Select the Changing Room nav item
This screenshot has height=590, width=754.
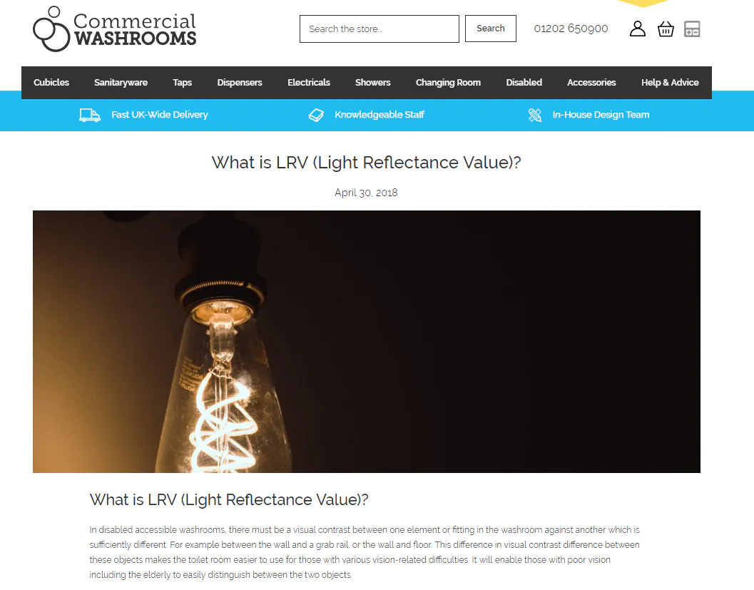click(x=448, y=83)
